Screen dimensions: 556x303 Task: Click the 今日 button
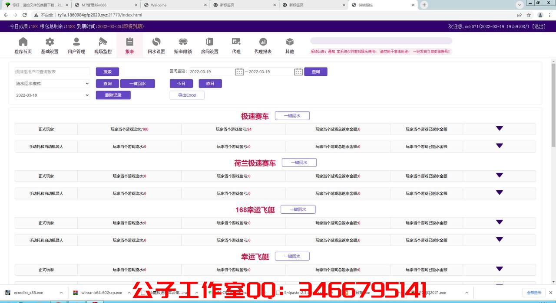tap(181, 84)
